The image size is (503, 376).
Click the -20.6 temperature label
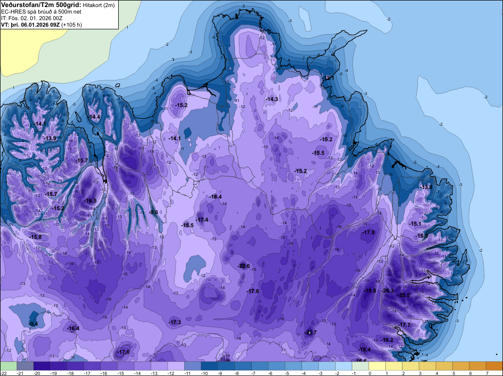(243, 266)
